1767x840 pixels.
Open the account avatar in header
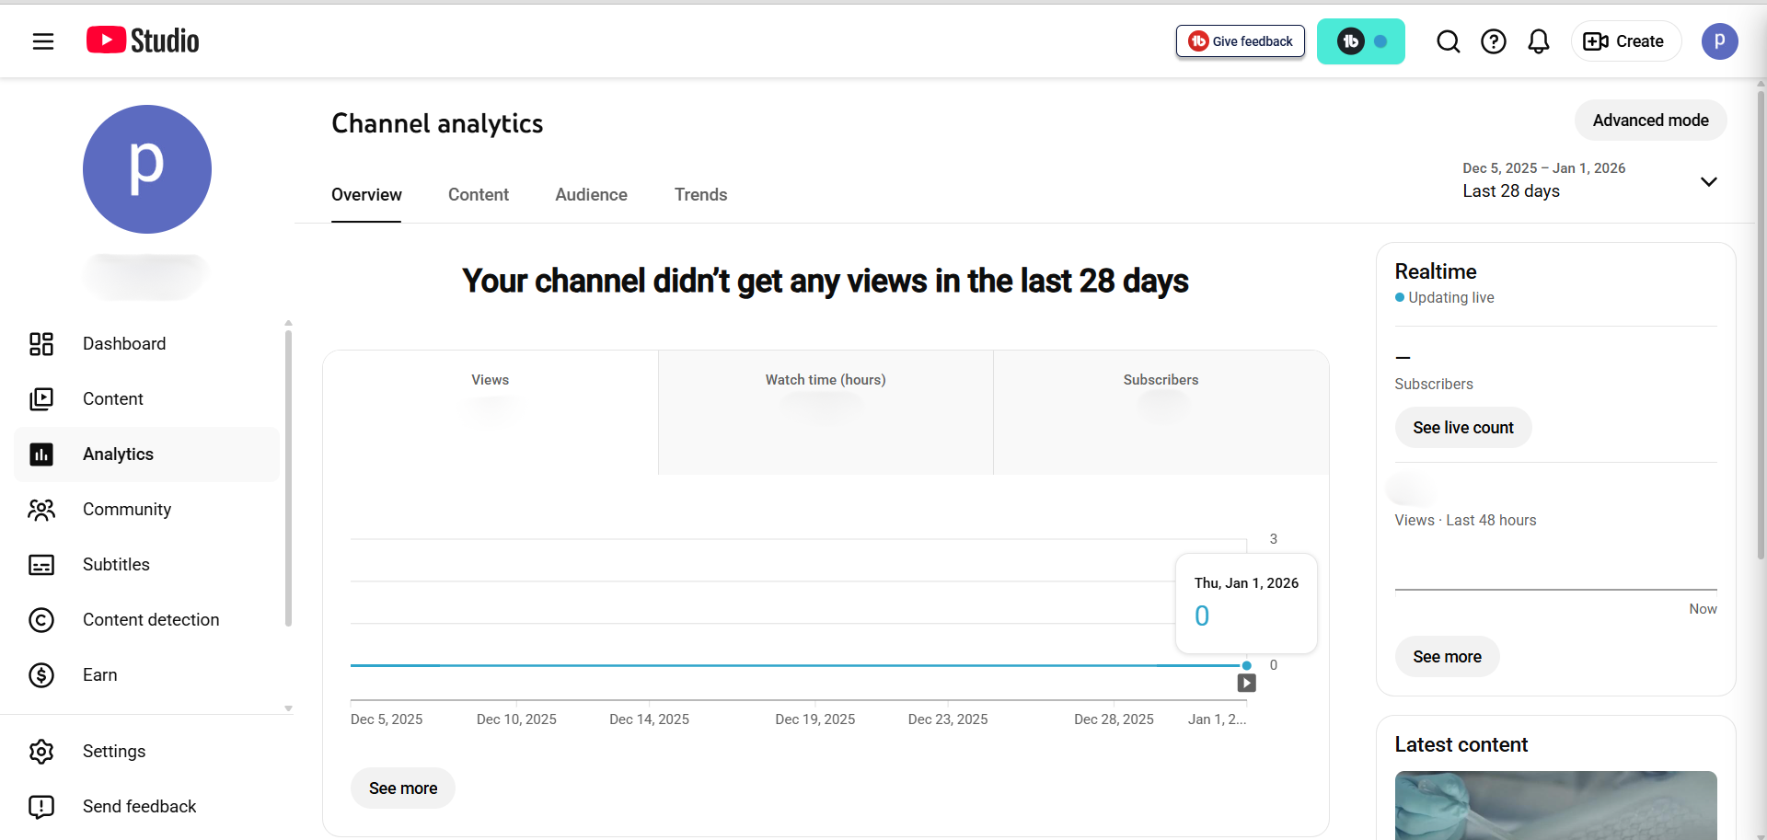(x=1719, y=41)
